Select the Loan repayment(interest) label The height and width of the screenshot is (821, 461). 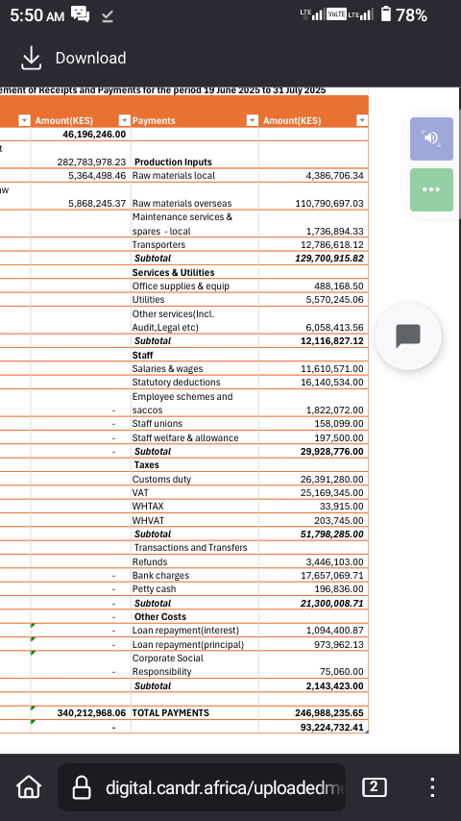click(x=185, y=631)
